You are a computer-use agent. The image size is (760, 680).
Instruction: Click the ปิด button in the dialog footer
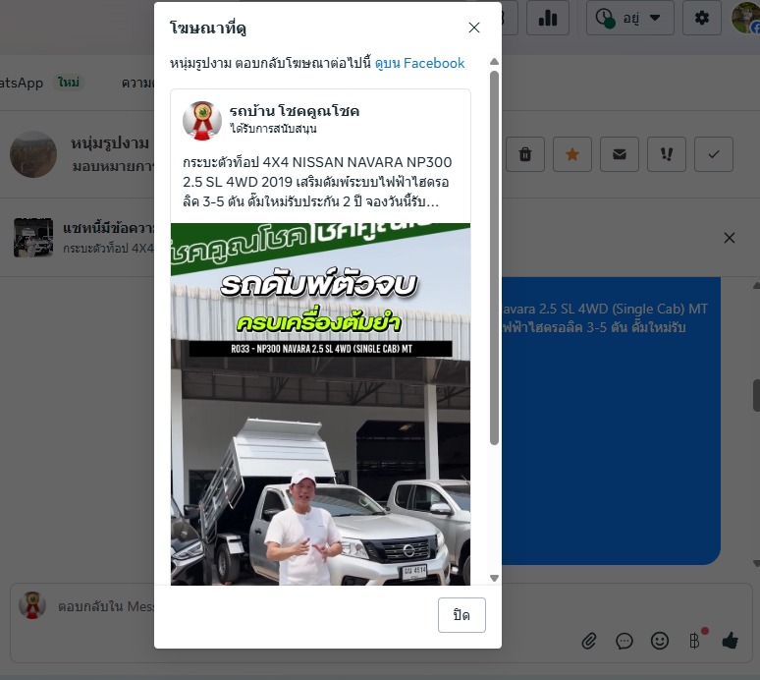[461, 615]
